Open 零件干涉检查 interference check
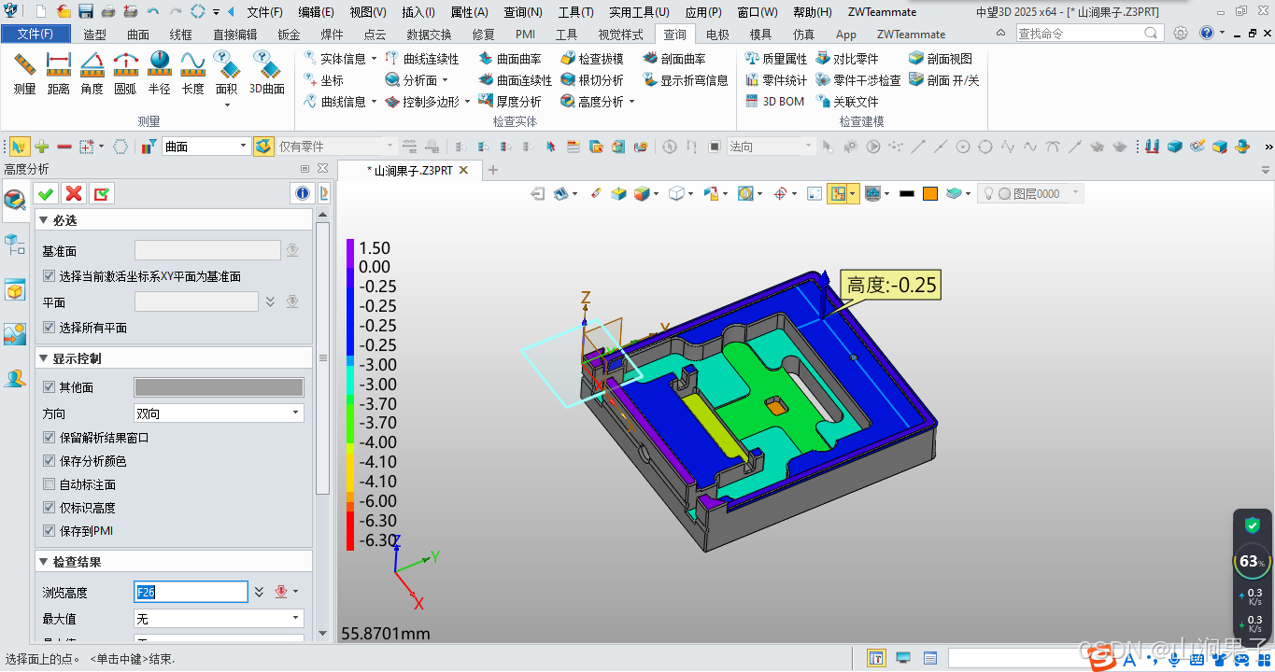This screenshot has height=672, width=1275. click(858, 80)
